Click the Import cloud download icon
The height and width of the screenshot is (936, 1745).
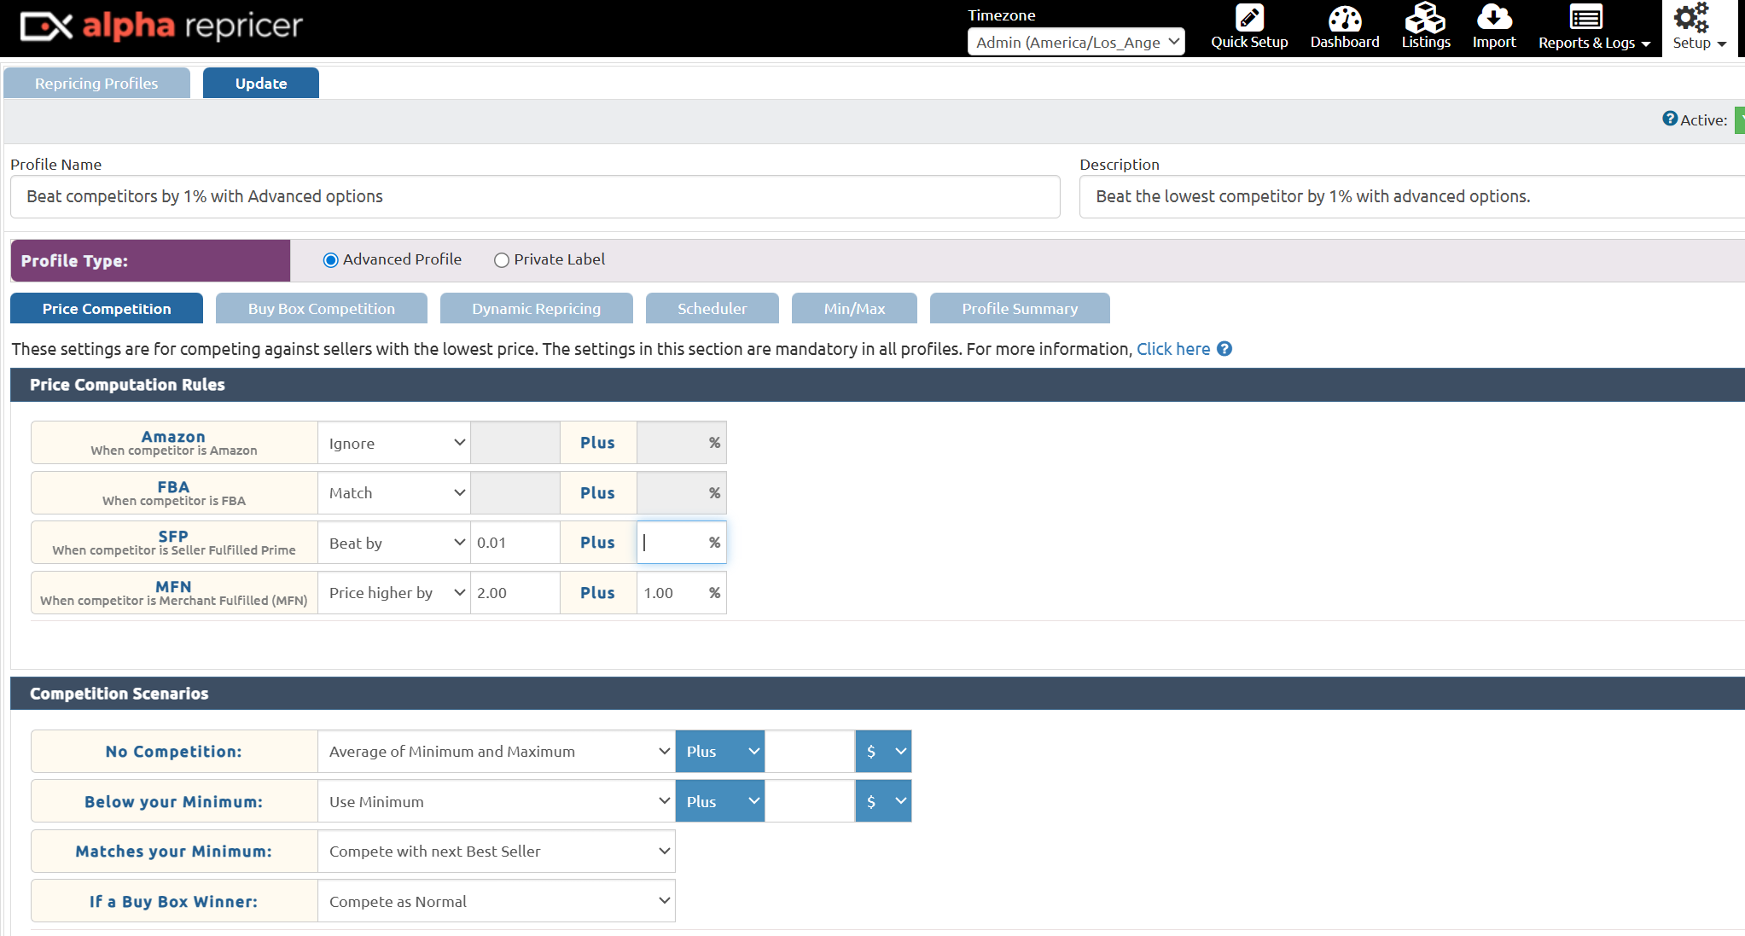[1494, 18]
